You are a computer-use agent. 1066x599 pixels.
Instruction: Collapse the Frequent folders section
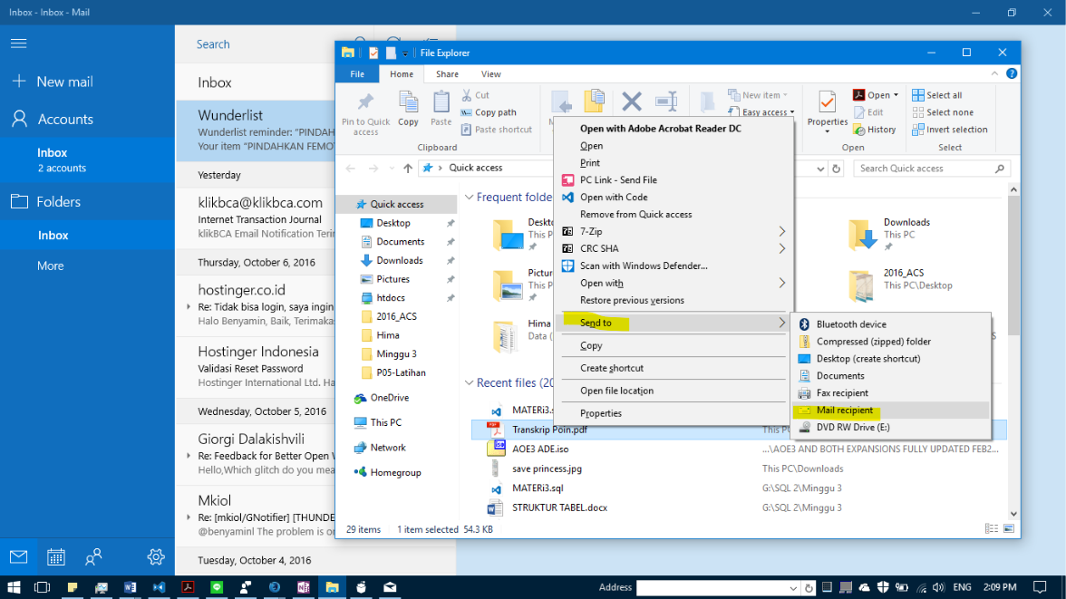pyautogui.click(x=469, y=198)
